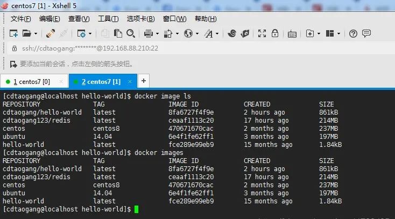Open the 文件(F) menu
Screen dimensions: 395x219
coord(20,19)
